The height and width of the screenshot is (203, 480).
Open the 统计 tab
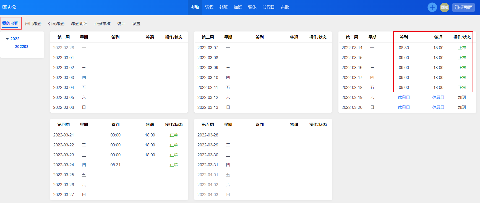click(x=121, y=24)
